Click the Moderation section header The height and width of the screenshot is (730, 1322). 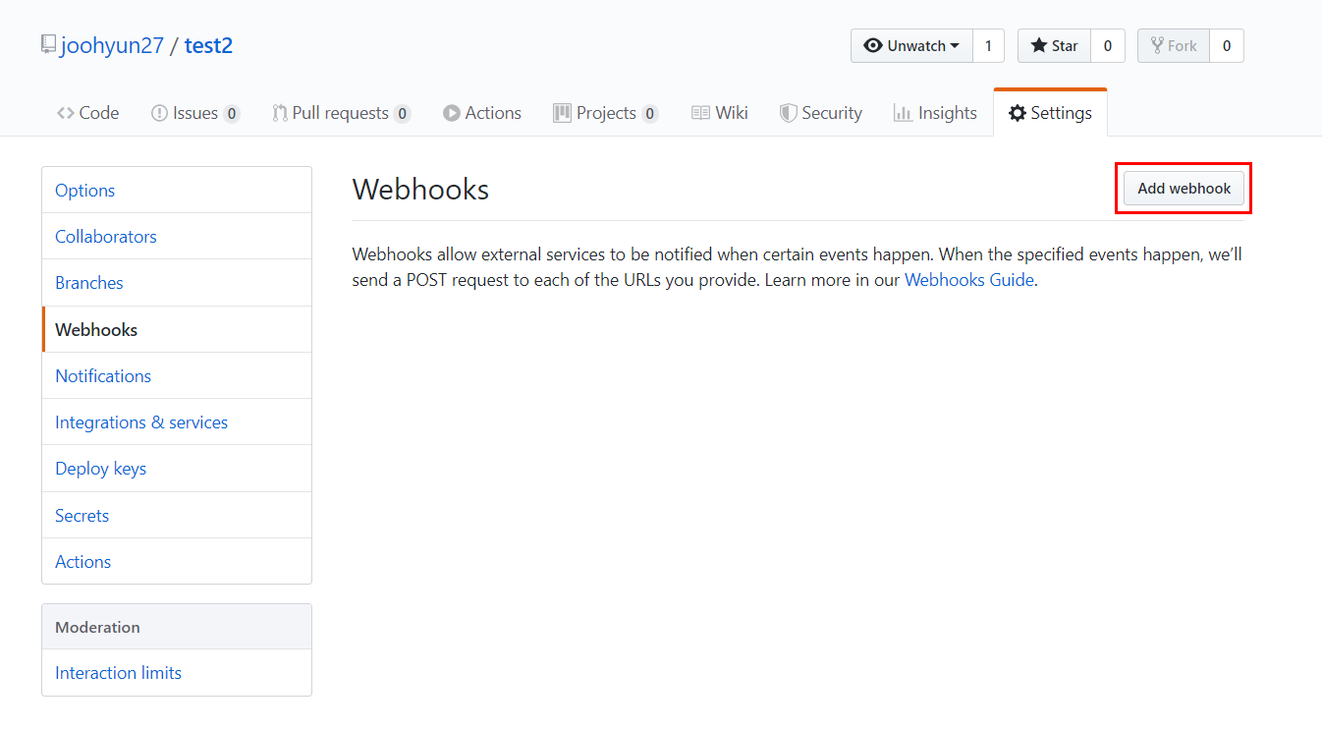[x=177, y=627]
